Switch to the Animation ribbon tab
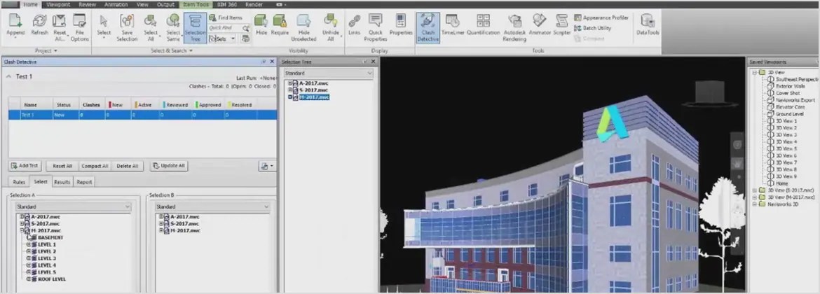Image resolution: width=820 pixels, height=294 pixels. [x=116, y=4]
